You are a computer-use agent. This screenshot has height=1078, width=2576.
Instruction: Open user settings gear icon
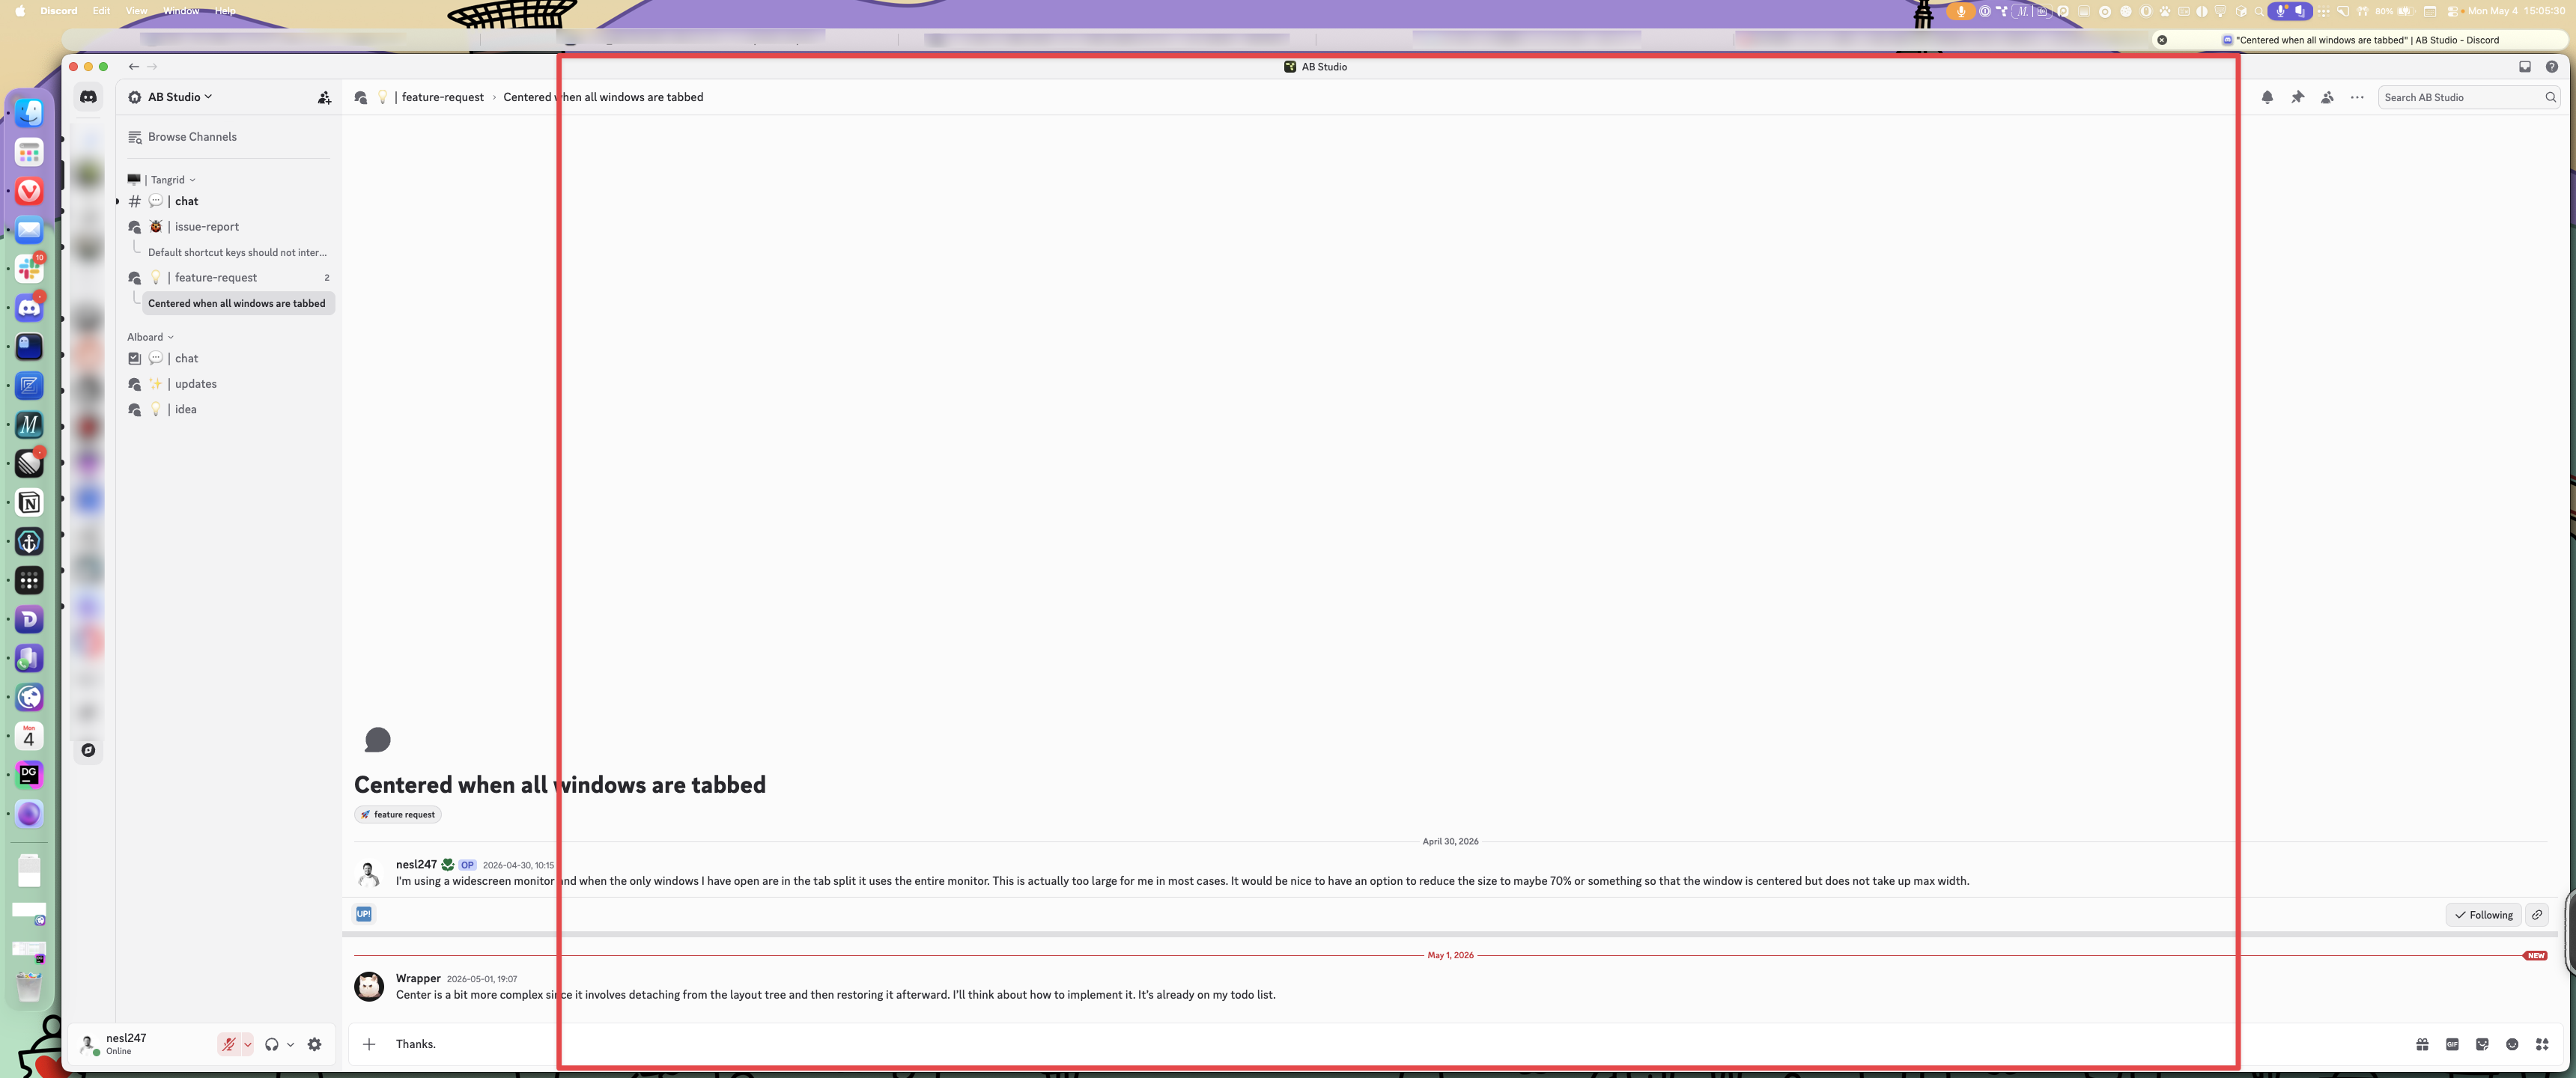click(314, 1044)
